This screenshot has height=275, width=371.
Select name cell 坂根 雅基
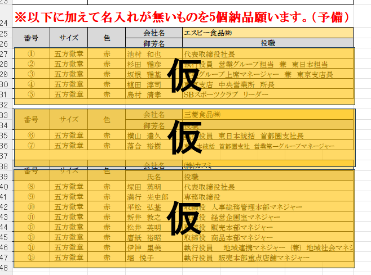154,74
